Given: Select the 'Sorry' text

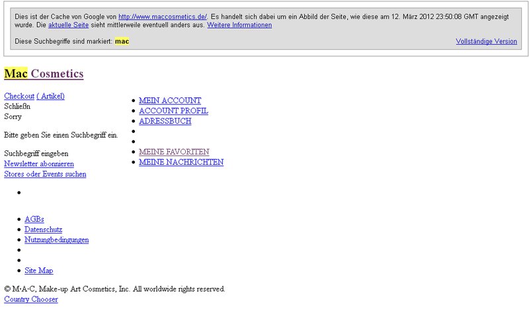Looking at the screenshot, I should coord(13,116).
